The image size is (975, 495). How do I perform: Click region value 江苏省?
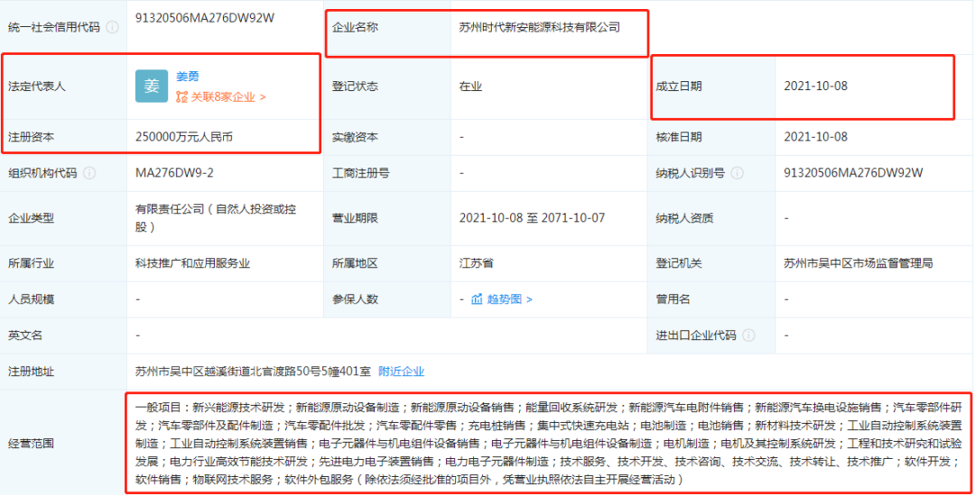point(477,263)
